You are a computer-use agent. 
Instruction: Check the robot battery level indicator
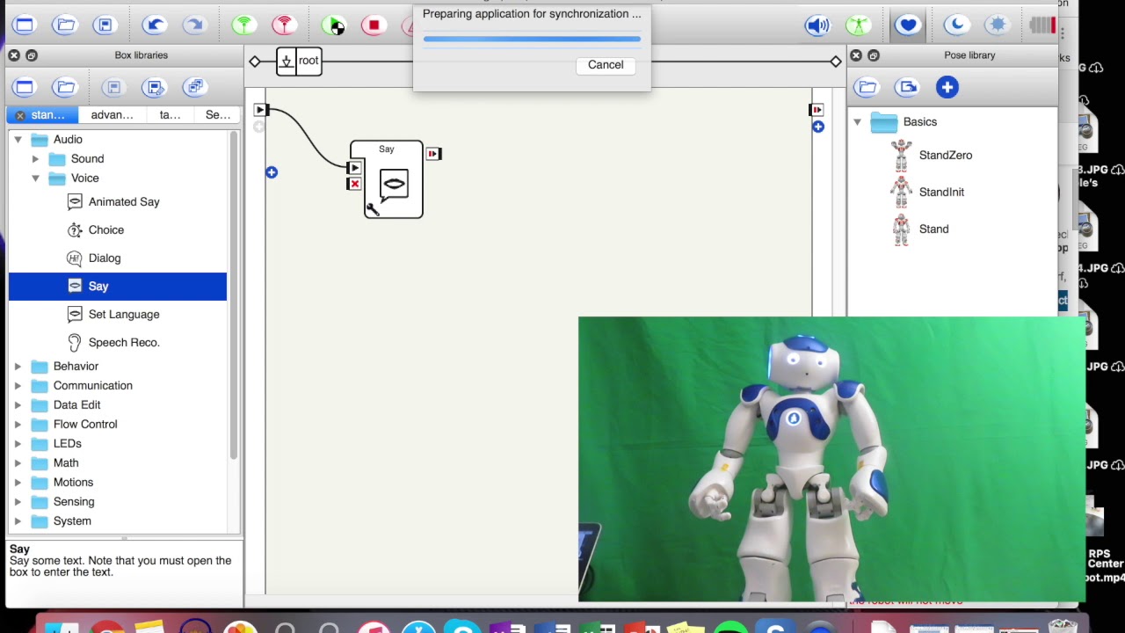(x=1042, y=25)
